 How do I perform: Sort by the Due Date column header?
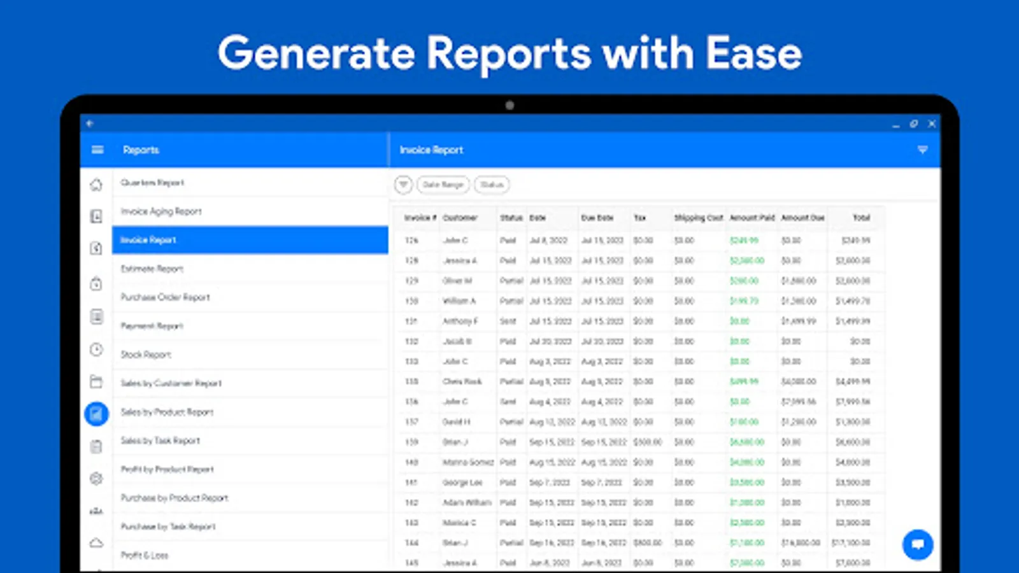coord(597,218)
